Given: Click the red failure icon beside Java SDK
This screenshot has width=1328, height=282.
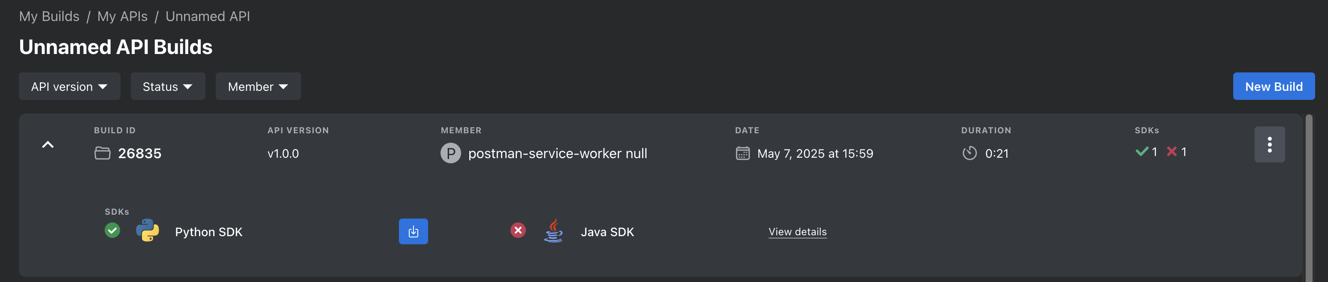Looking at the screenshot, I should (518, 231).
